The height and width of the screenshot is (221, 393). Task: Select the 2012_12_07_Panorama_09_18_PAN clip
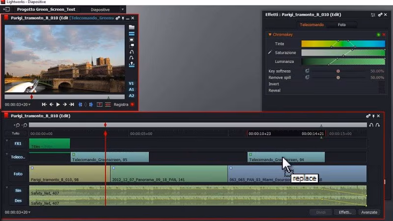(169, 174)
